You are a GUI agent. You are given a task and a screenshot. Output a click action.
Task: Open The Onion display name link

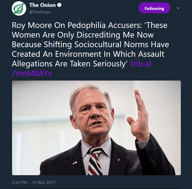42,5
